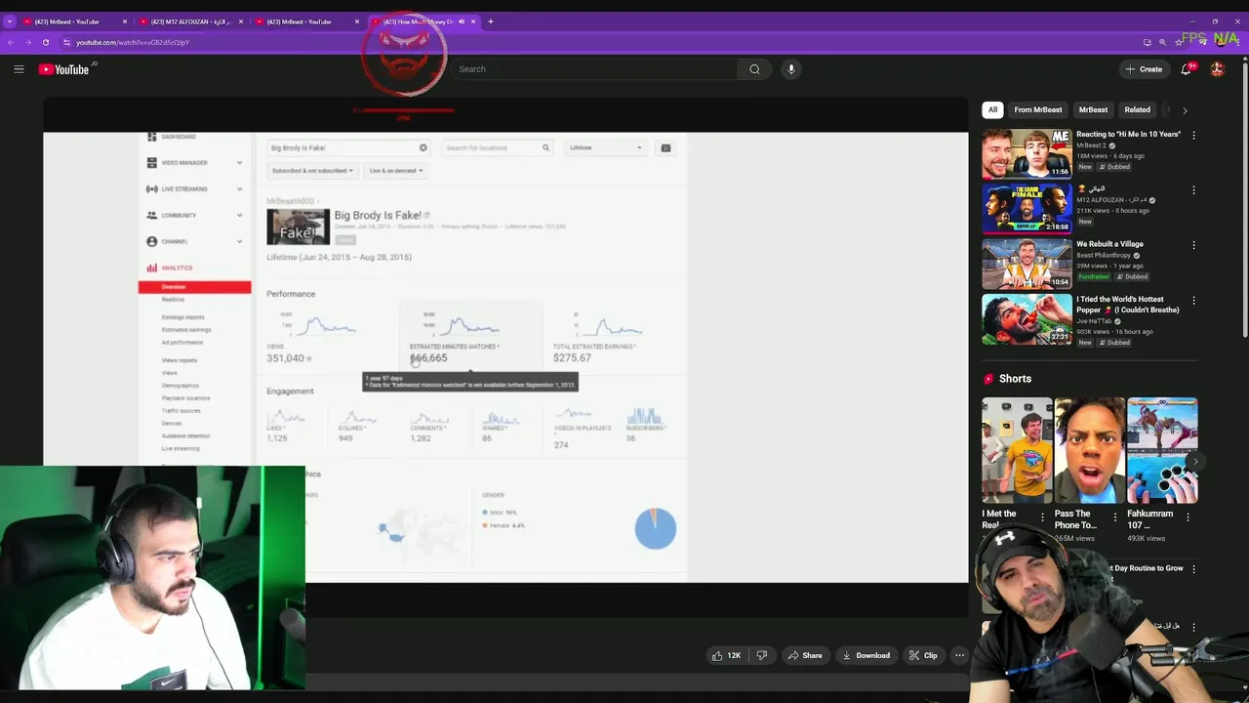Screen dimensions: 1249x703
Task: Open browser menu at toolbar end
Action: (1239, 42)
